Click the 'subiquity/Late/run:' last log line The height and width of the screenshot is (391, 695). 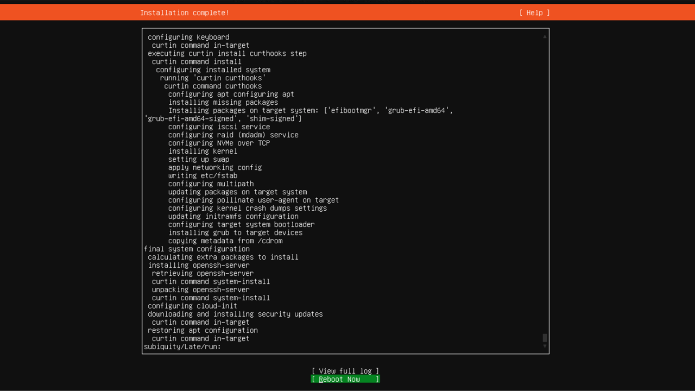[x=182, y=347]
